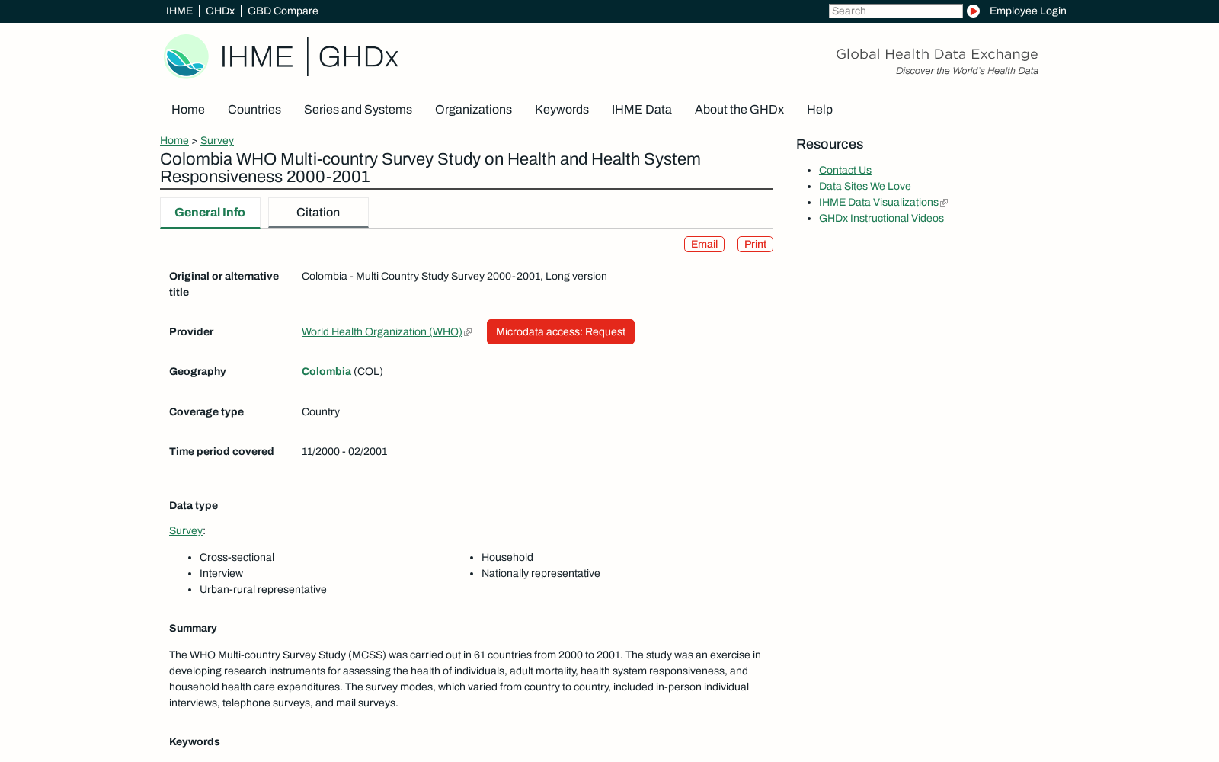Open the Colombia geography link
Image resolution: width=1219 pixels, height=762 pixels.
(x=326, y=372)
